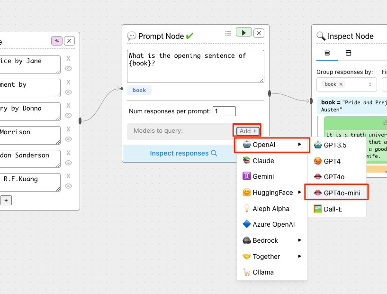
Task: Expand the HuggingFace submenu
Action: pos(272,193)
